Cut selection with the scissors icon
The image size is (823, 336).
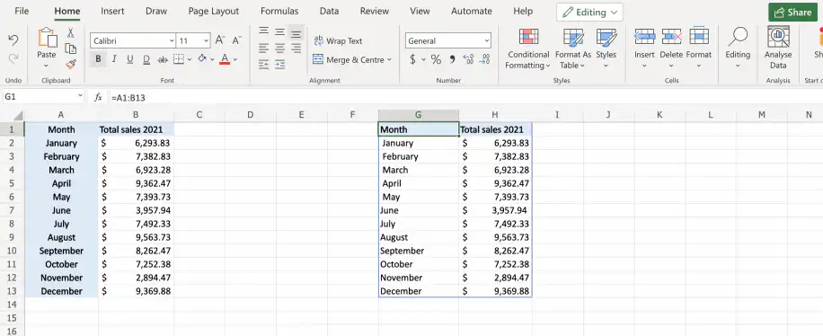click(x=70, y=32)
